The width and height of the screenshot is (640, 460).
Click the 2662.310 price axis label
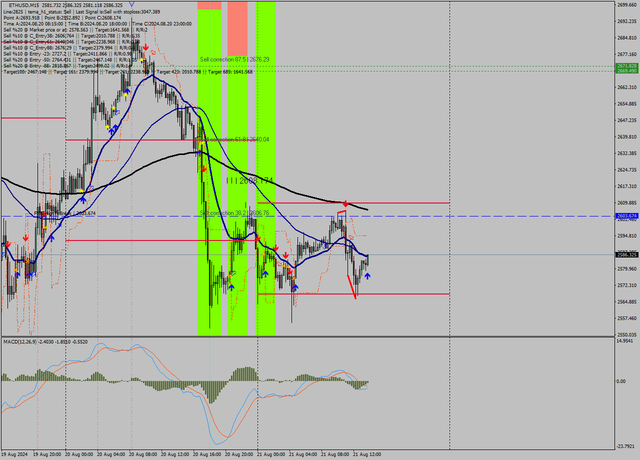[626, 87]
